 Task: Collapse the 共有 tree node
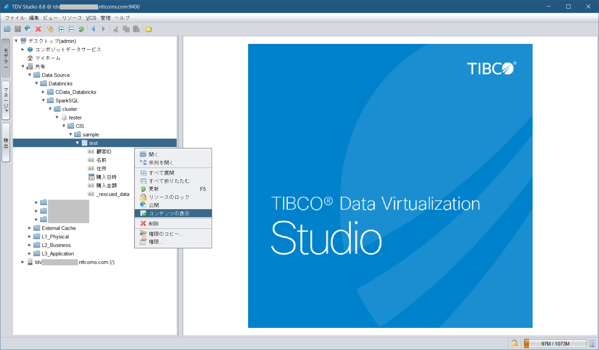[x=23, y=66]
